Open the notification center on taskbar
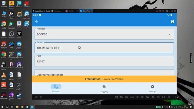Viewport: 194px width, 109px height. pos(191,107)
